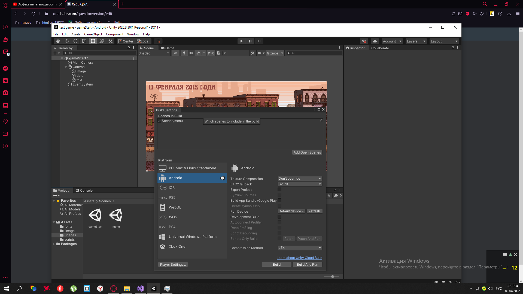Enable Build App Bundle checkbox
523x294 pixels.
[x=279, y=200]
